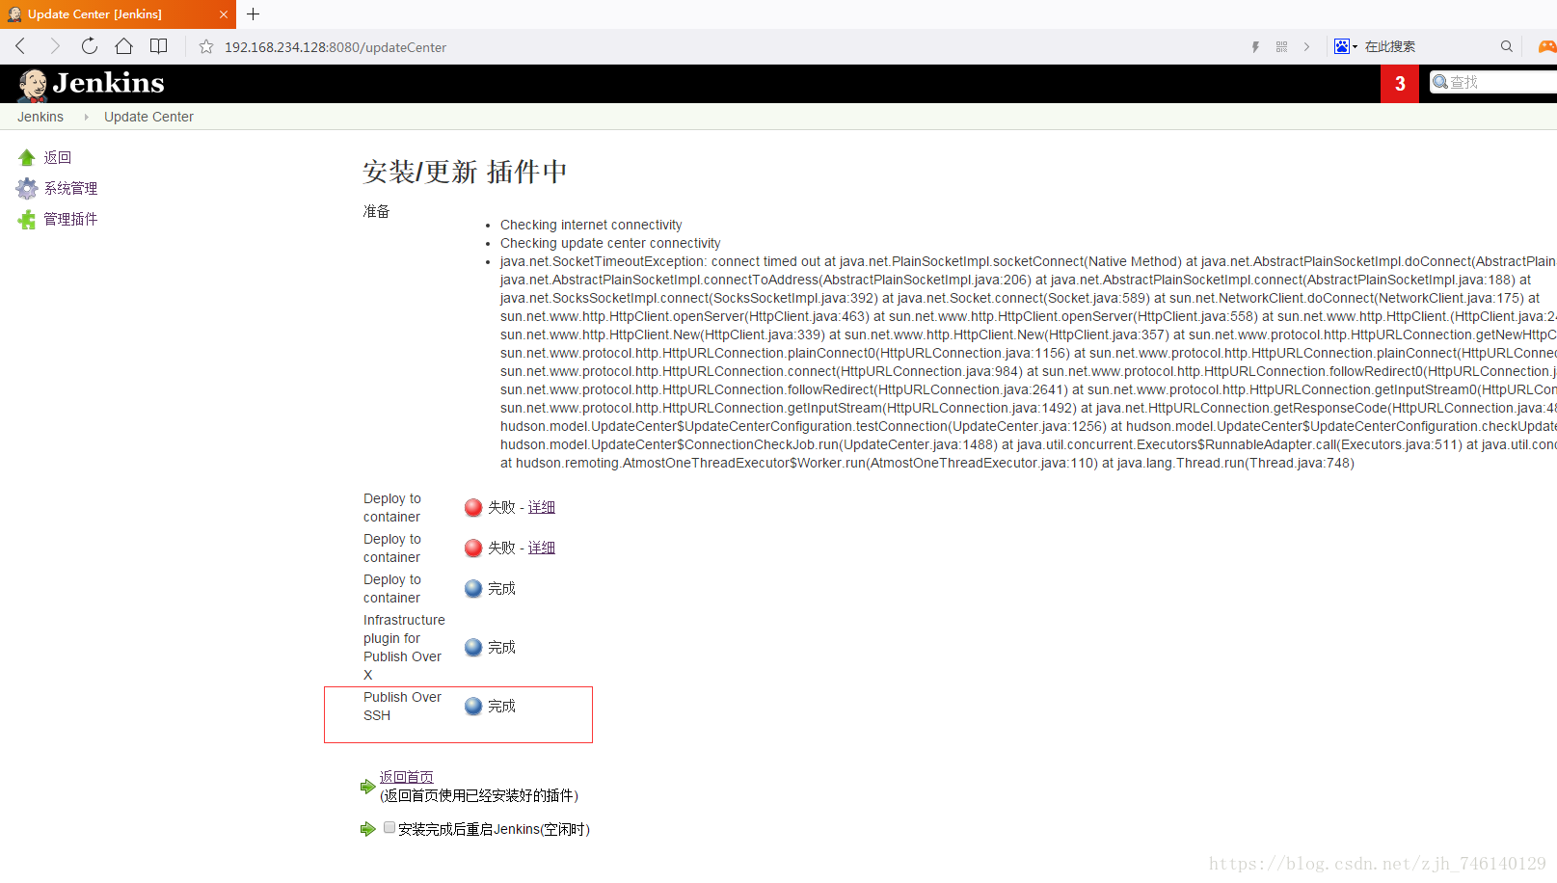
Task: Open the reading mode book icon
Action: (x=159, y=46)
